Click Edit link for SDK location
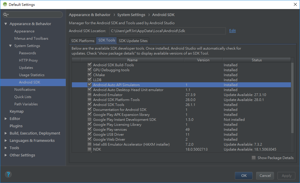300x183 pixels. (x=233, y=31)
